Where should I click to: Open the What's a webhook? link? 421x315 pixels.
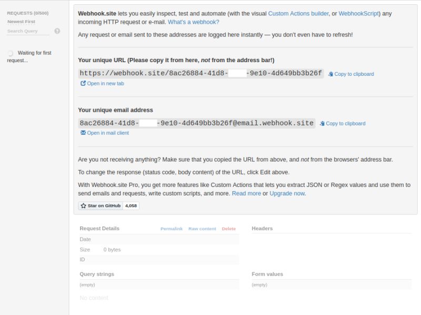click(x=193, y=22)
